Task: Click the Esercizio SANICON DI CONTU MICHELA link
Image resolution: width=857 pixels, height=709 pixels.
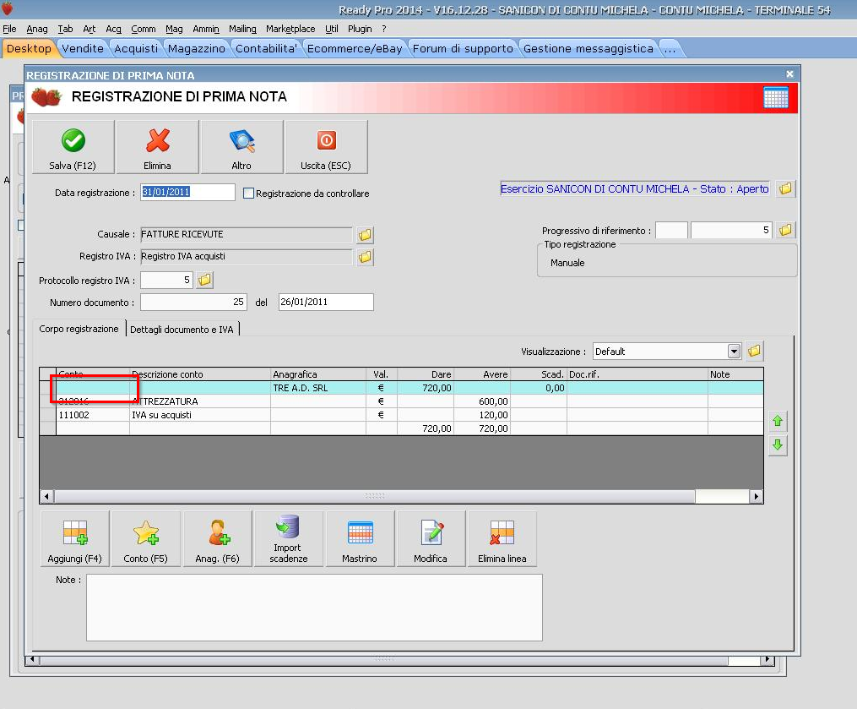Action: [635, 188]
